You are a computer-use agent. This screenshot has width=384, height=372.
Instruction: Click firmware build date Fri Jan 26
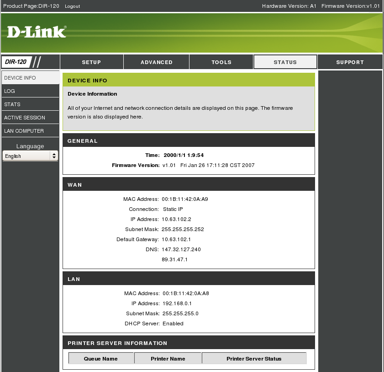coord(217,165)
